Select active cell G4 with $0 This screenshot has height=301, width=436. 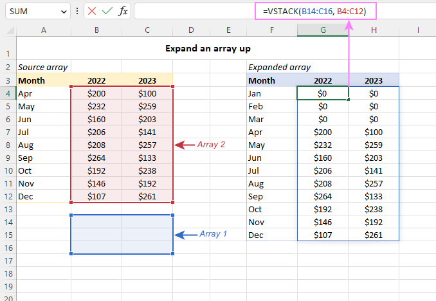(323, 93)
